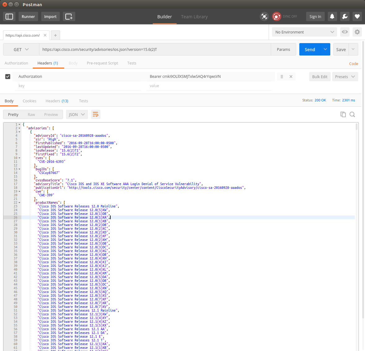Search within the response body
Screen dimensions: 365x351
(x=352, y=114)
